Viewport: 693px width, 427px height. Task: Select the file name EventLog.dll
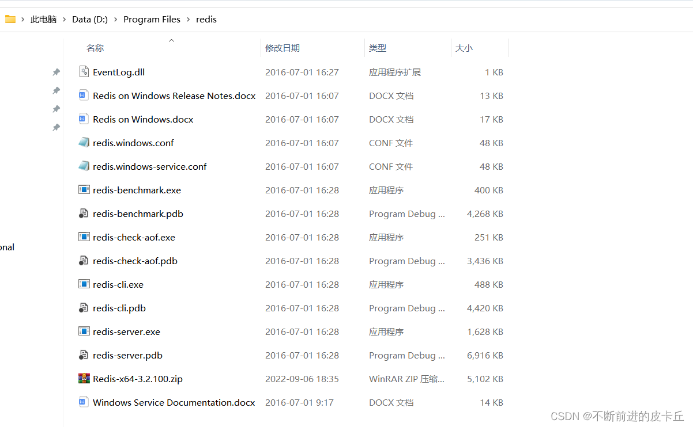[119, 72]
